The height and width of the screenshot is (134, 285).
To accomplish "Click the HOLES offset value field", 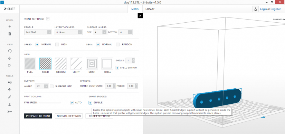I will (x=131, y=86).
